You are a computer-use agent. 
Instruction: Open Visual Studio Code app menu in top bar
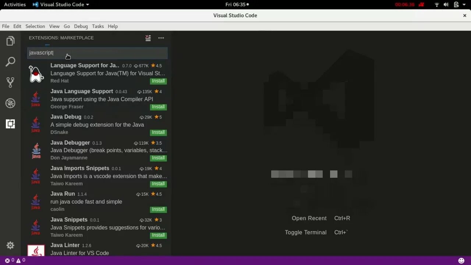click(61, 4)
